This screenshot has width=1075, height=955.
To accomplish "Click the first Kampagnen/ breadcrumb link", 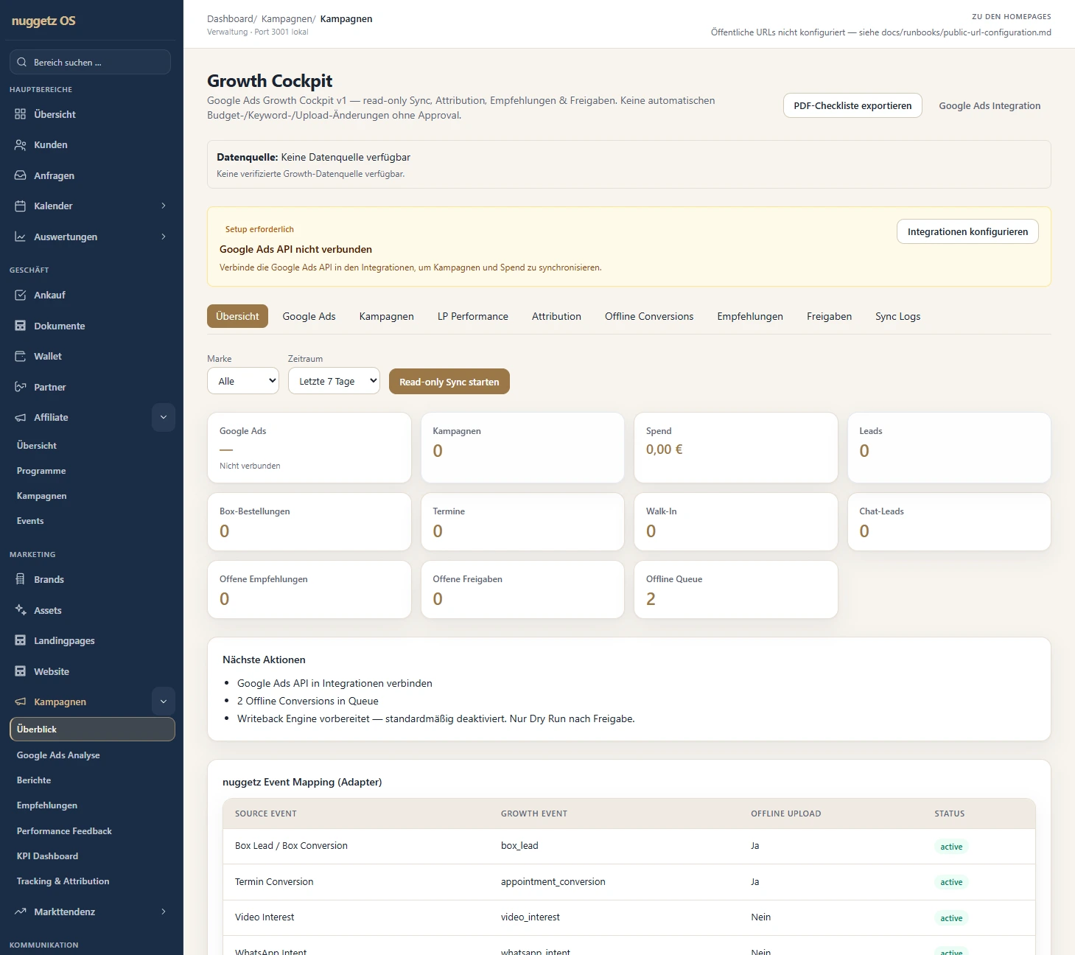I will 287,19.
